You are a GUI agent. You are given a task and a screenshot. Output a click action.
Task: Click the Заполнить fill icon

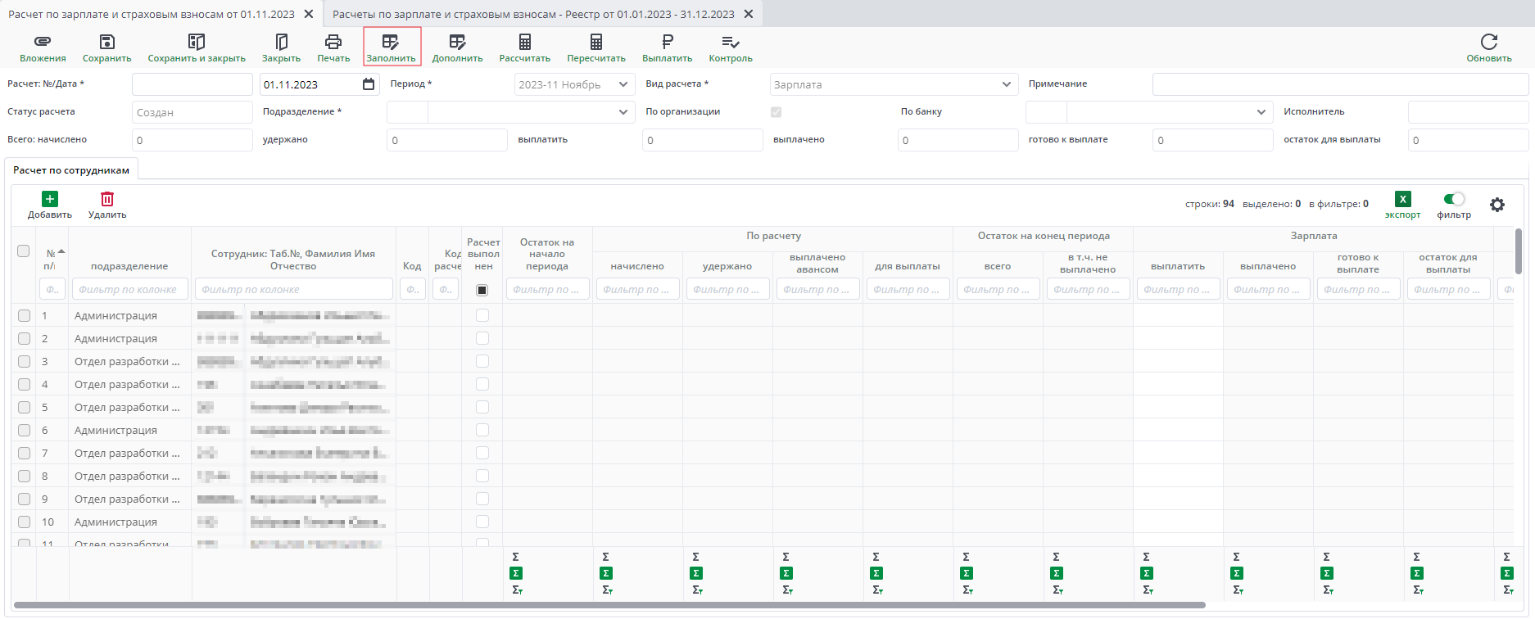click(391, 42)
